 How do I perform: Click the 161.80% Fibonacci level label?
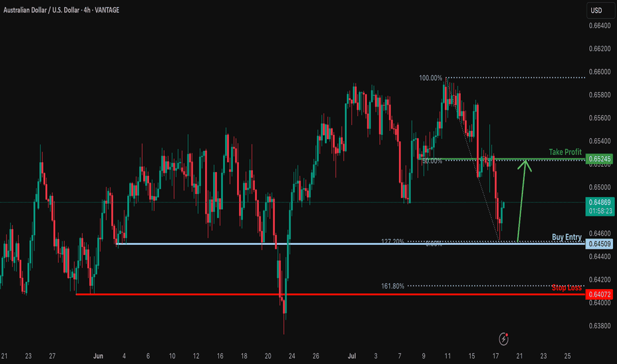[x=393, y=286]
